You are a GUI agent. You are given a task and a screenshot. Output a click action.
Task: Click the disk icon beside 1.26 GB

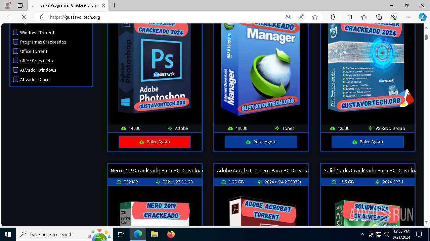(224, 182)
